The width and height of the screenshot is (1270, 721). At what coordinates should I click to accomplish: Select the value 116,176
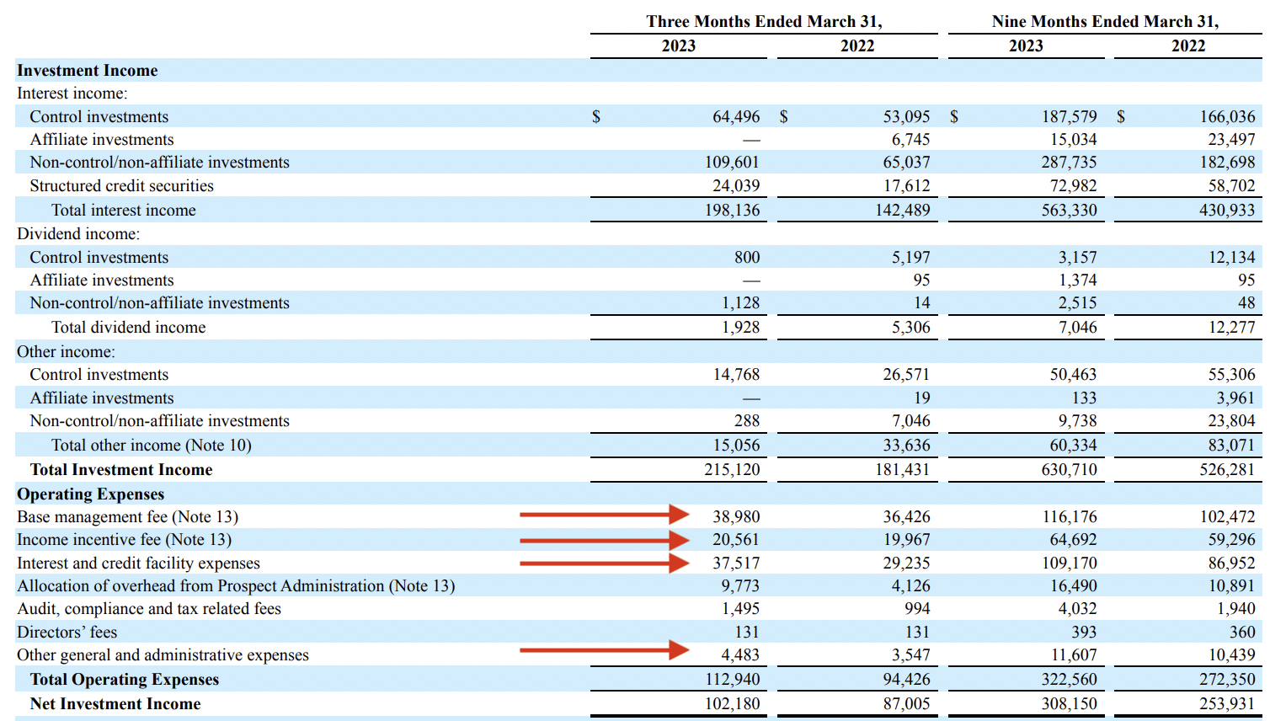[x=1070, y=517]
